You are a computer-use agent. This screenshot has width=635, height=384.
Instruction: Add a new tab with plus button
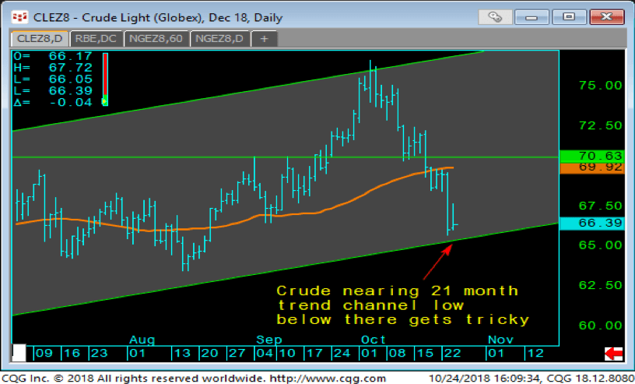[x=265, y=38]
